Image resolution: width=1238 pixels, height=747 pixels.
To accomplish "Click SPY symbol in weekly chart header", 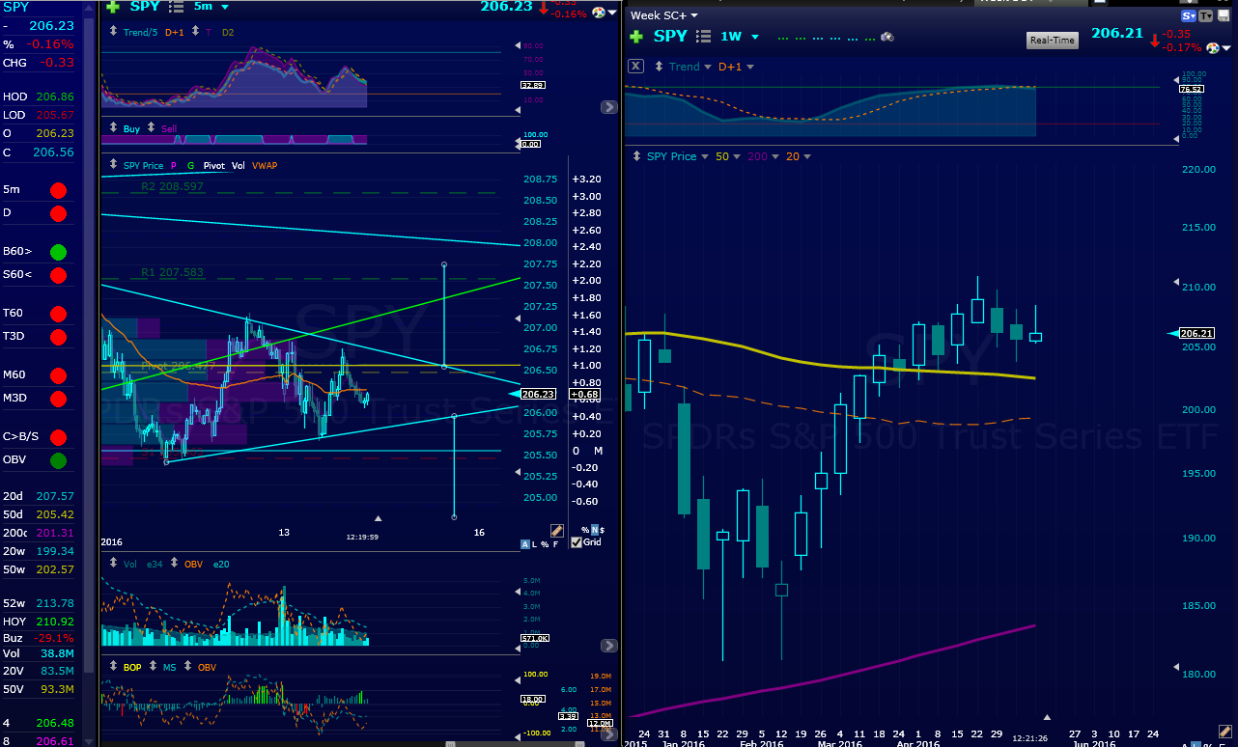I will click(x=670, y=37).
